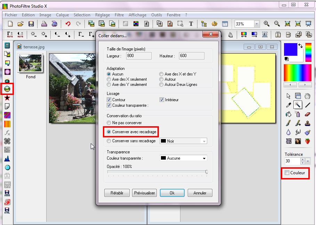Screen dimensions: 316x225
Task: Confirm the dialog with Ok
Action: tap(172, 193)
